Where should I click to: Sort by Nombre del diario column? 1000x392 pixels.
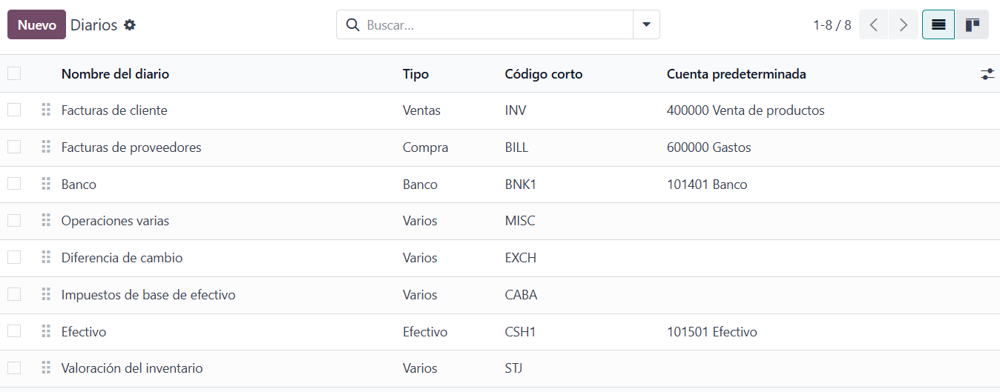pyautogui.click(x=115, y=74)
